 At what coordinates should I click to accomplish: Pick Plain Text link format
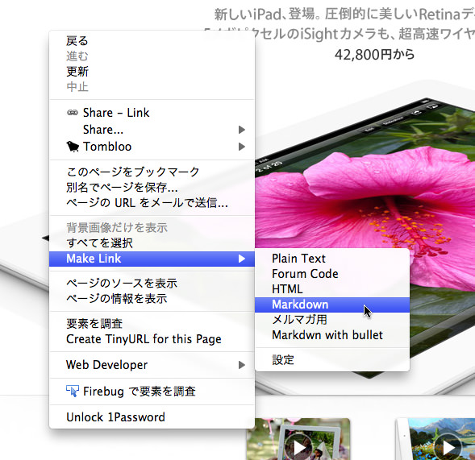[332, 259]
